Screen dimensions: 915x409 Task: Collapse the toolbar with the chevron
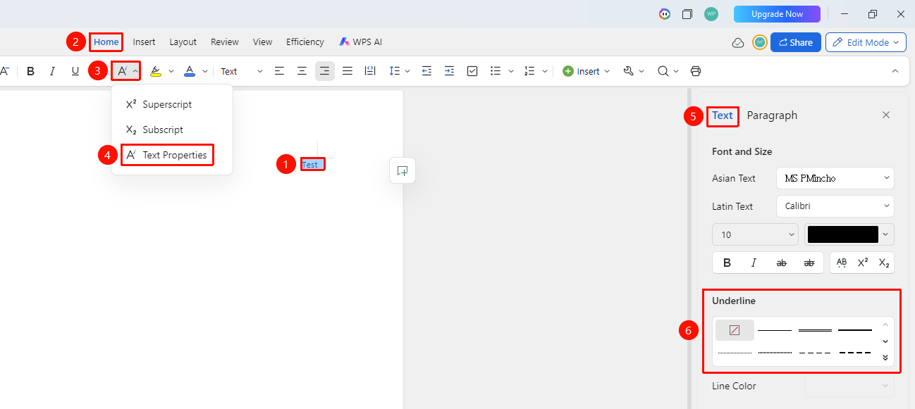[895, 71]
